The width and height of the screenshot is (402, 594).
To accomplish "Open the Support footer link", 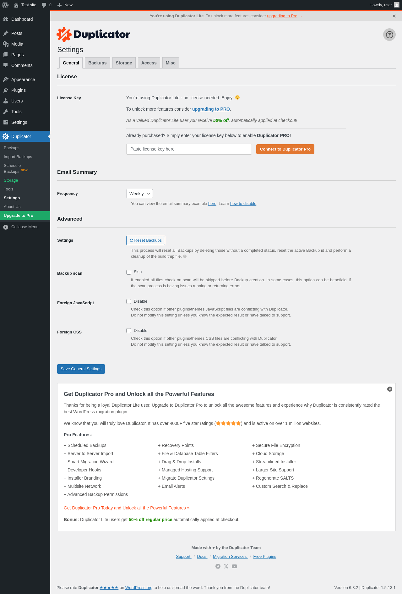I will [184, 557].
